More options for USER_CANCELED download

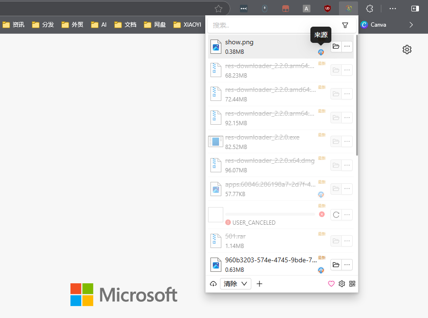[x=347, y=215]
